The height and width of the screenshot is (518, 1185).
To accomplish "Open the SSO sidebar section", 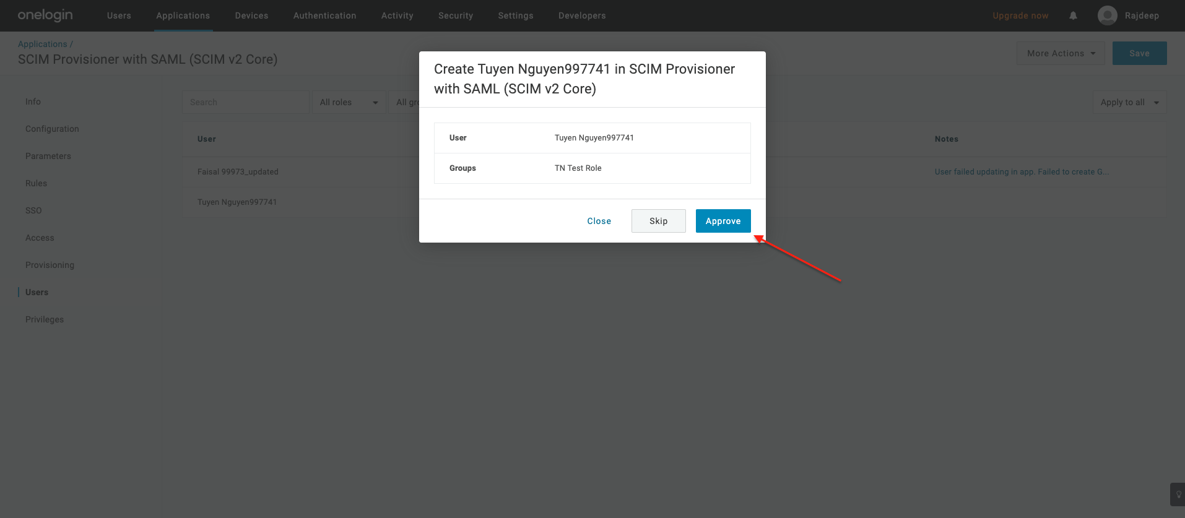I will 33,210.
